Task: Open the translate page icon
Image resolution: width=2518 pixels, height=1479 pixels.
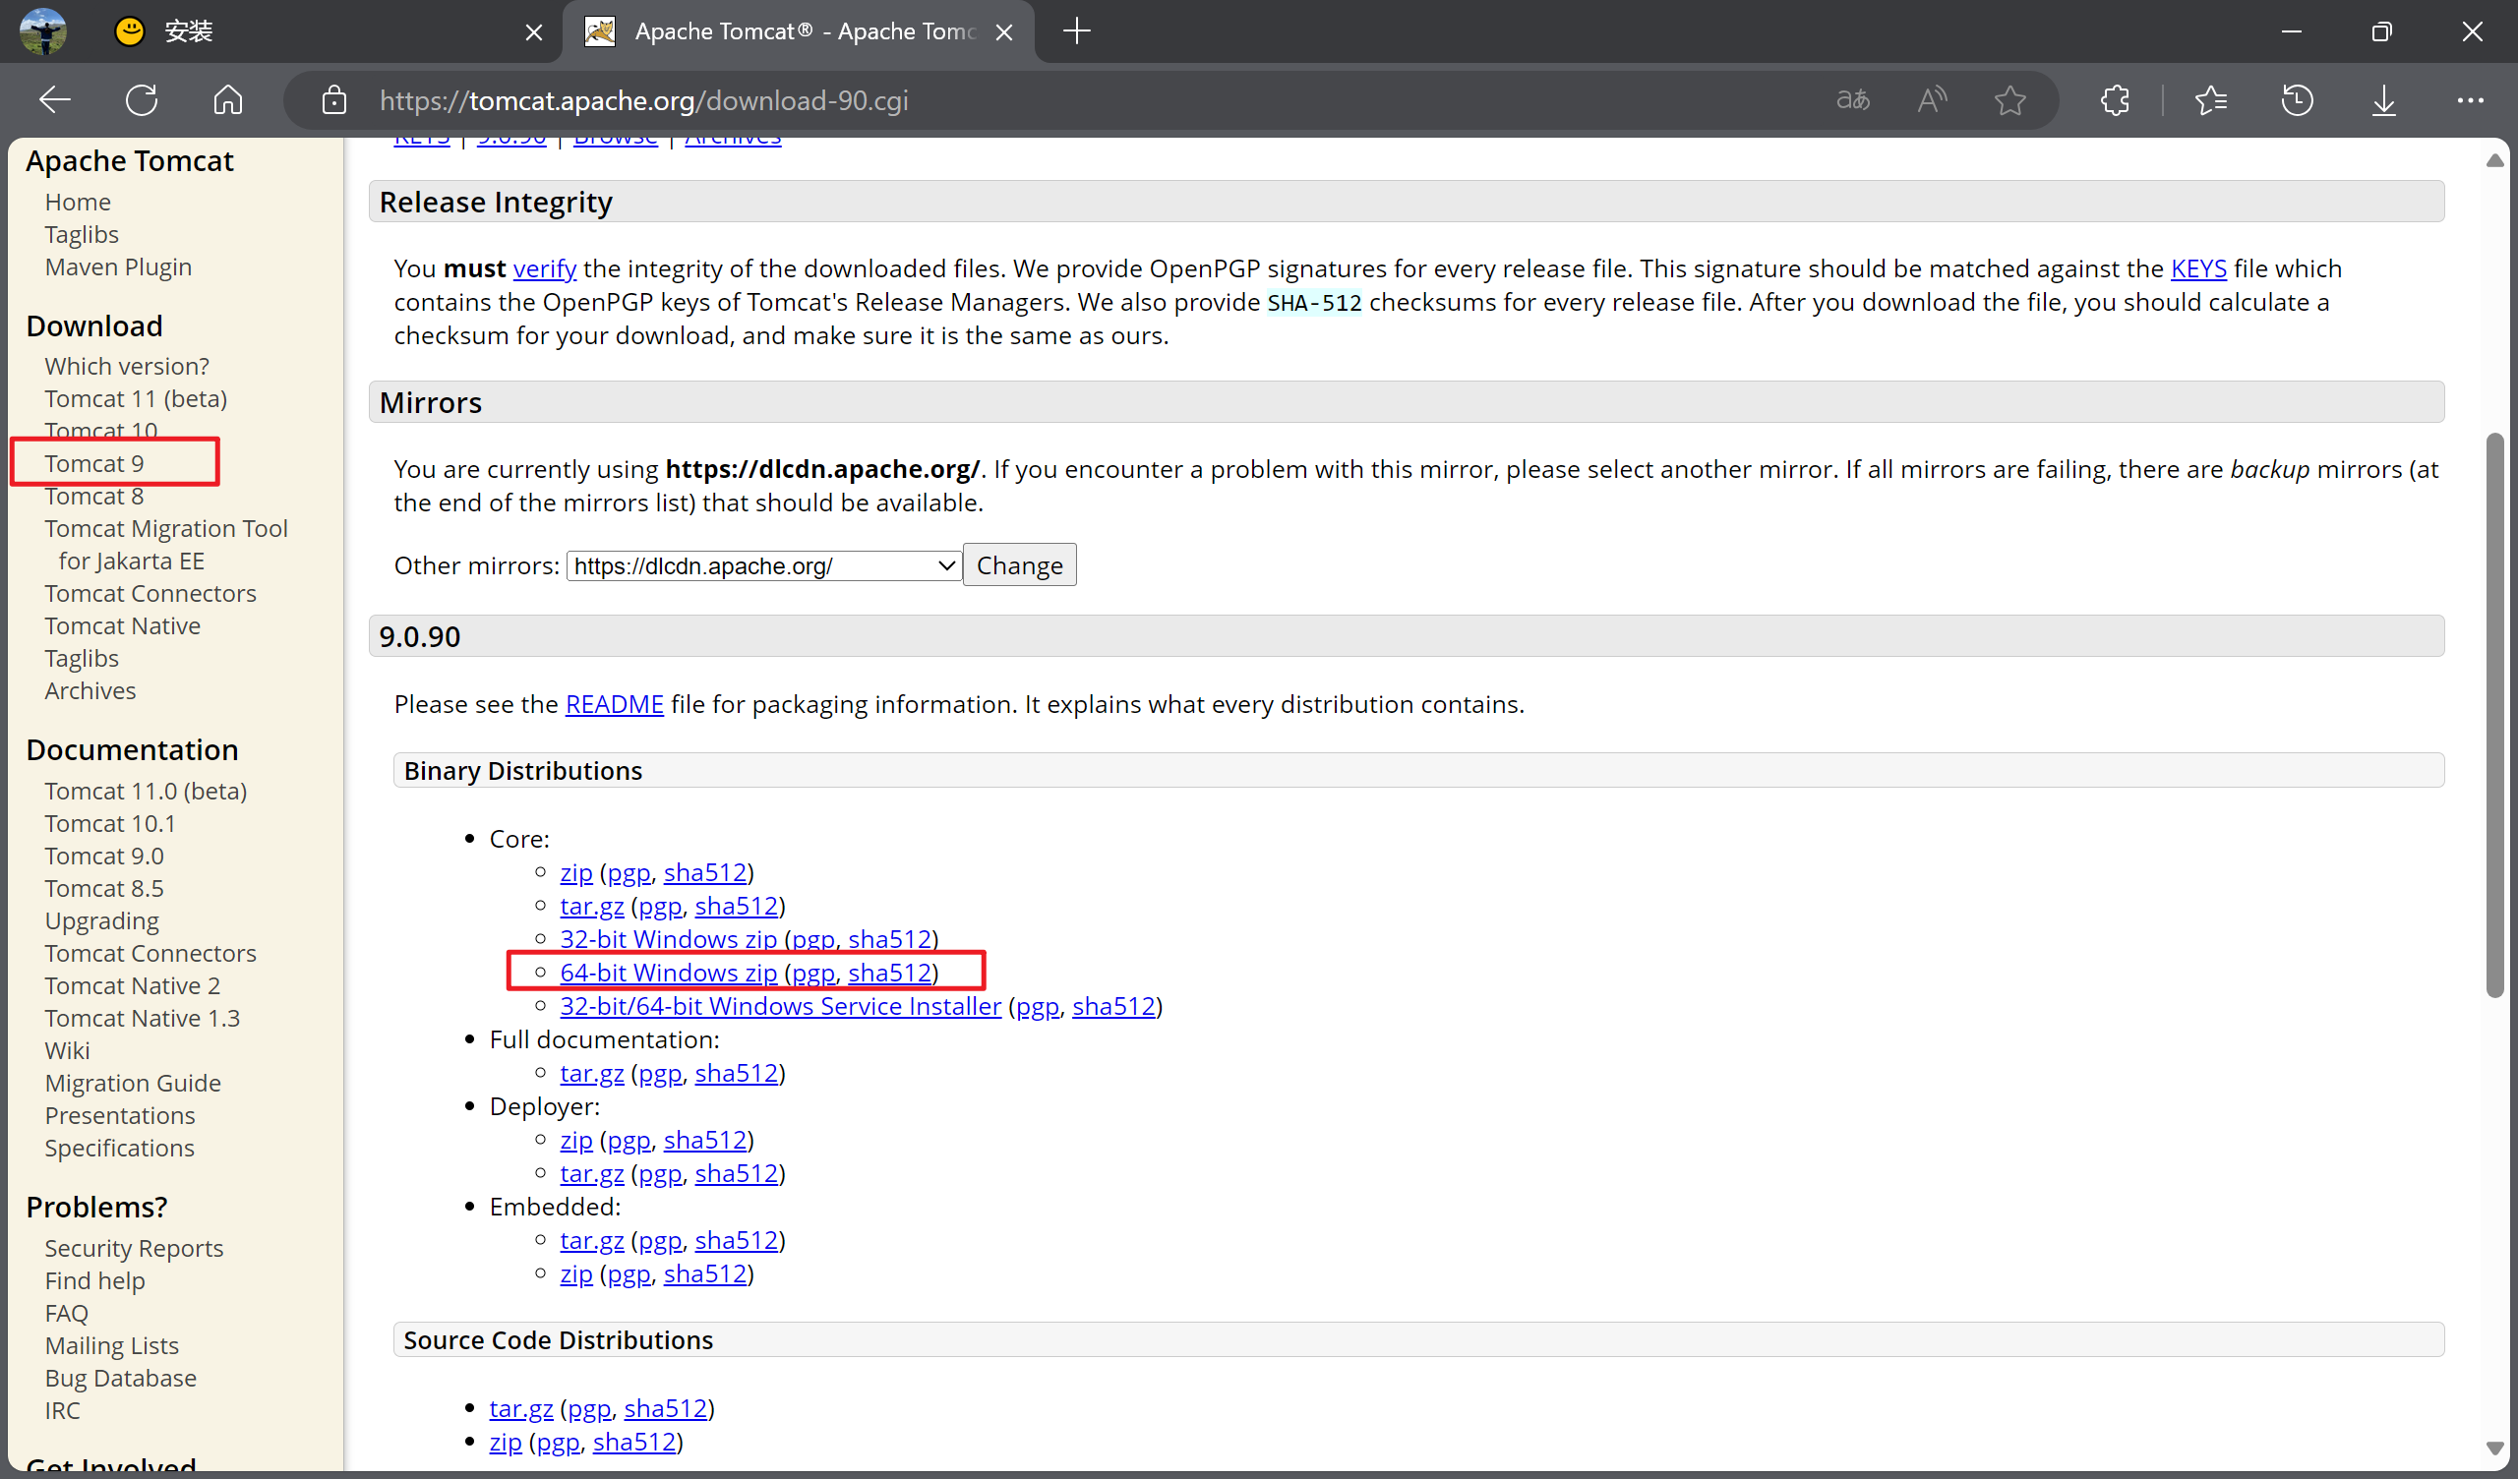Action: (1852, 100)
